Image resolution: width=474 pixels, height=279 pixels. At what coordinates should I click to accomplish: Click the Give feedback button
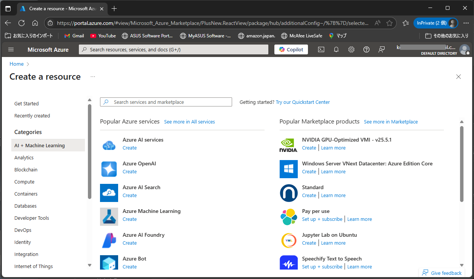442,273
